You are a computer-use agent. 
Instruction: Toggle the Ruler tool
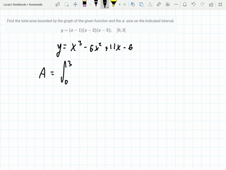pos(159,4)
